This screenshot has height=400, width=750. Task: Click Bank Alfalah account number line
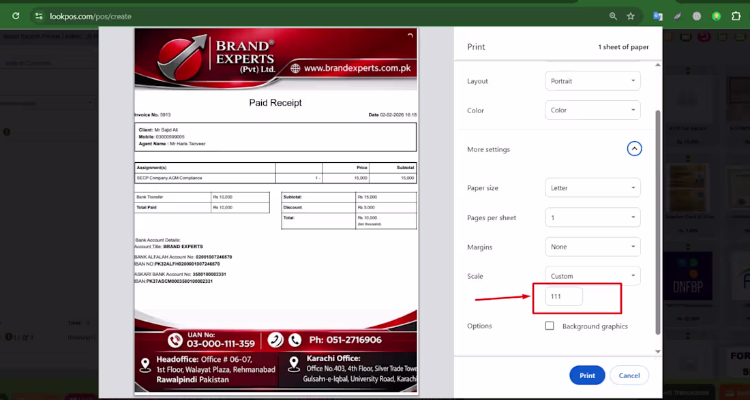coord(183,257)
